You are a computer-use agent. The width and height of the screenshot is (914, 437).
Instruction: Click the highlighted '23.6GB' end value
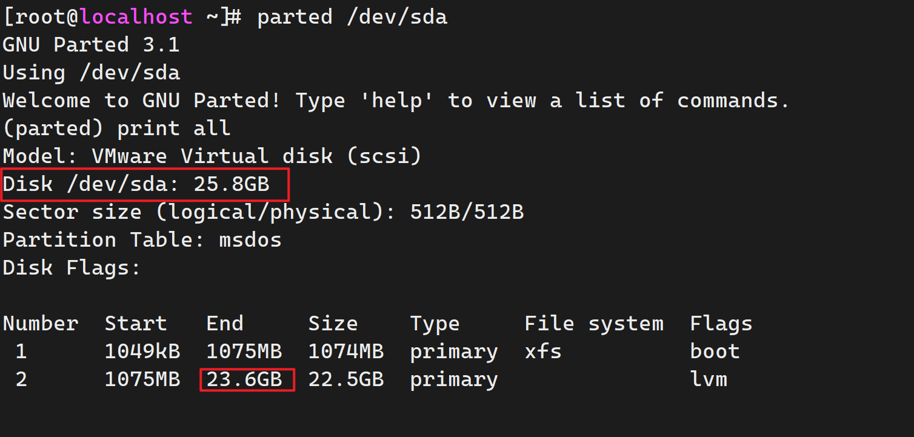coord(244,380)
